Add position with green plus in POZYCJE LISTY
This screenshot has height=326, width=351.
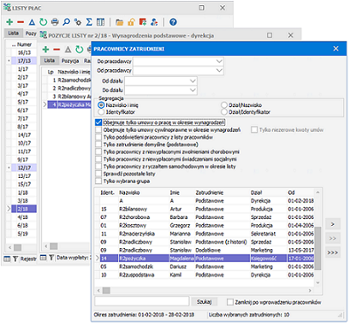[45, 50]
